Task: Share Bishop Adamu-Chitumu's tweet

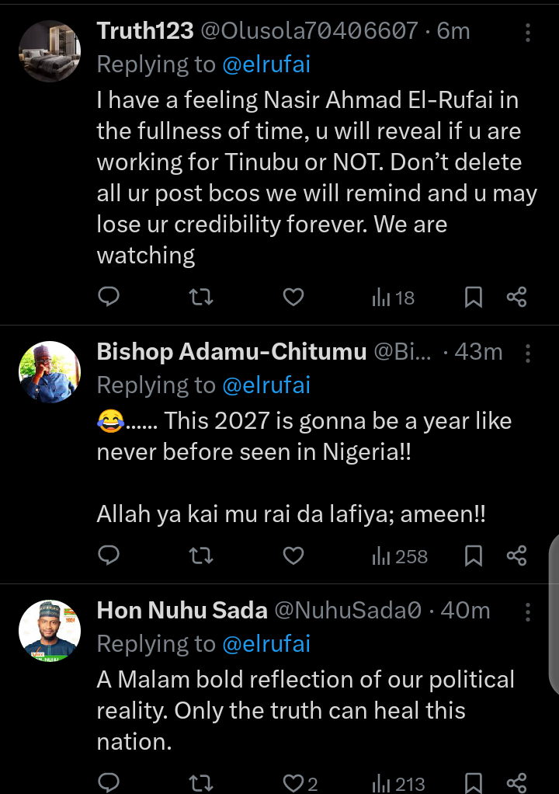Action: point(516,555)
